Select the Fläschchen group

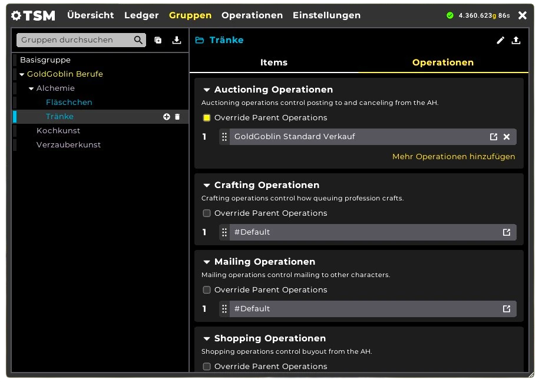tap(69, 102)
